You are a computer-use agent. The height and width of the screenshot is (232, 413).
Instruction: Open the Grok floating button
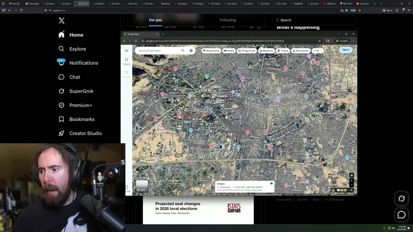click(x=401, y=198)
